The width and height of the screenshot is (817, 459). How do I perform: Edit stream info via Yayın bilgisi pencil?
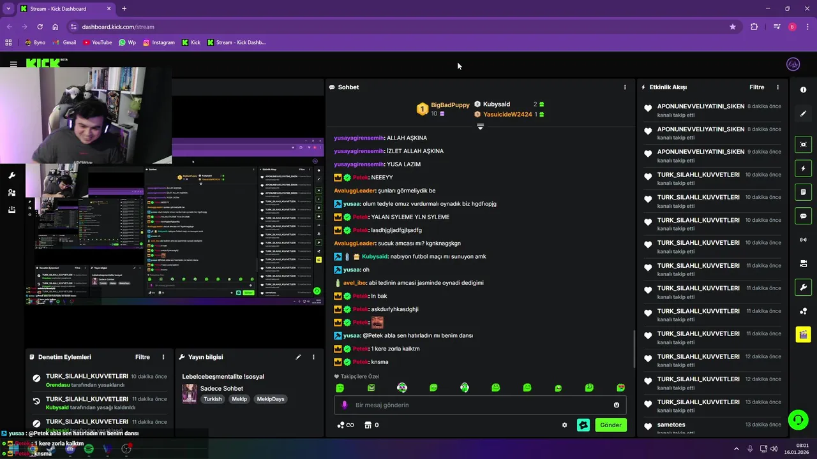(x=298, y=357)
